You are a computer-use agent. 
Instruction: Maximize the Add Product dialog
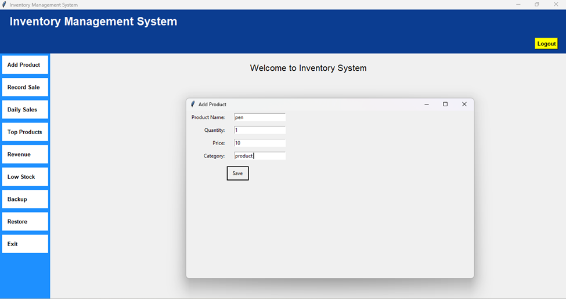[445, 105]
